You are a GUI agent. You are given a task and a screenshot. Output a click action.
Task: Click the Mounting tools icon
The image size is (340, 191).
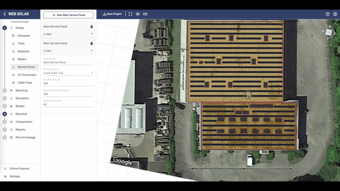click(x=11, y=90)
